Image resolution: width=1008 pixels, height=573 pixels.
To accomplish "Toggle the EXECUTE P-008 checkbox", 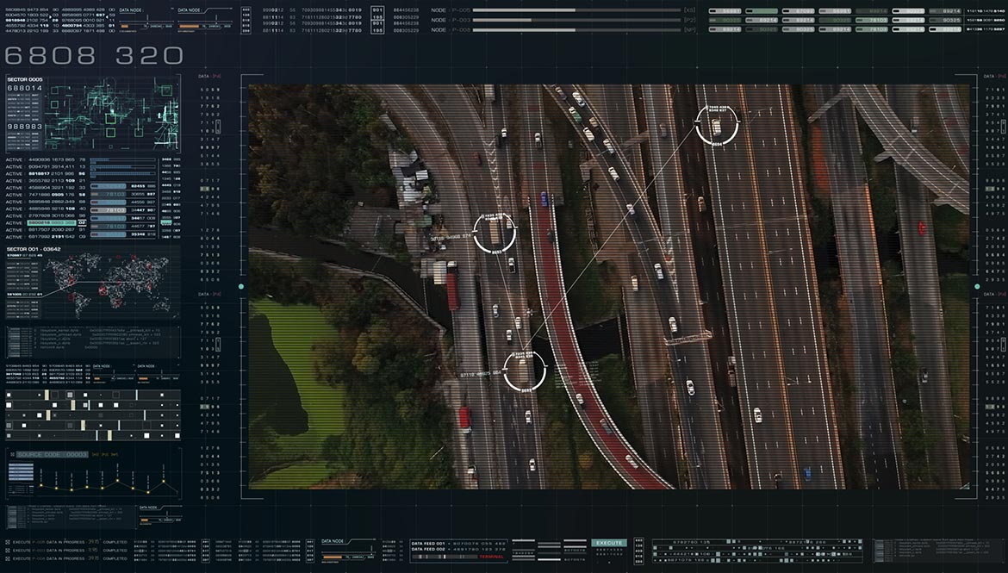I will (8, 558).
